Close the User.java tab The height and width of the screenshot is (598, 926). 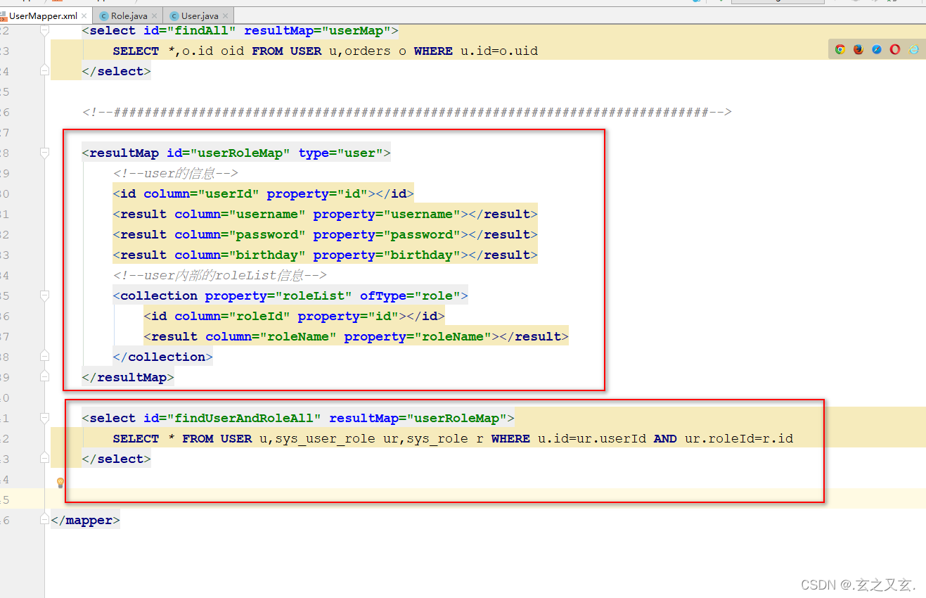pyautogui.click(x=226, y=15)
